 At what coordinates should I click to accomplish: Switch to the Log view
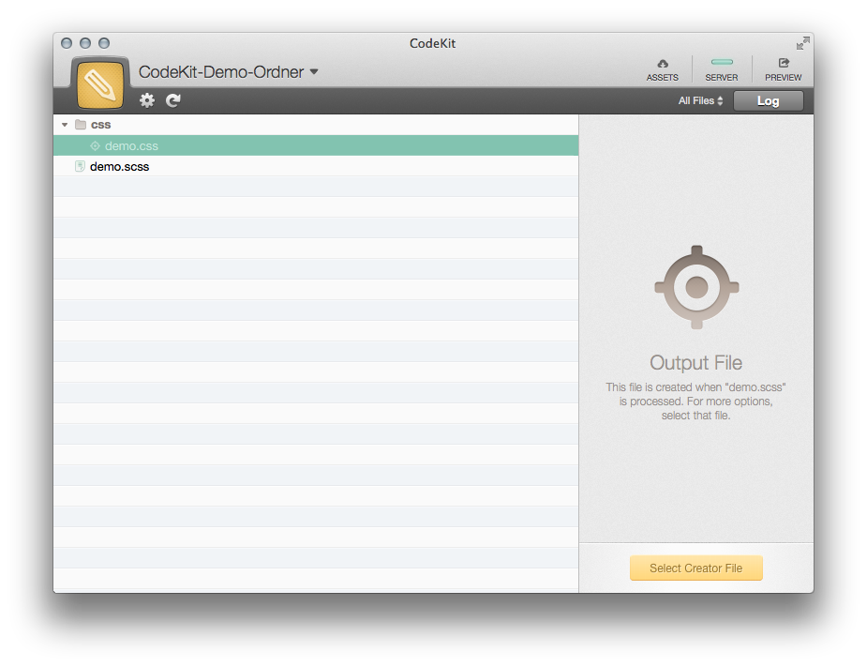[x=768, y=100]
